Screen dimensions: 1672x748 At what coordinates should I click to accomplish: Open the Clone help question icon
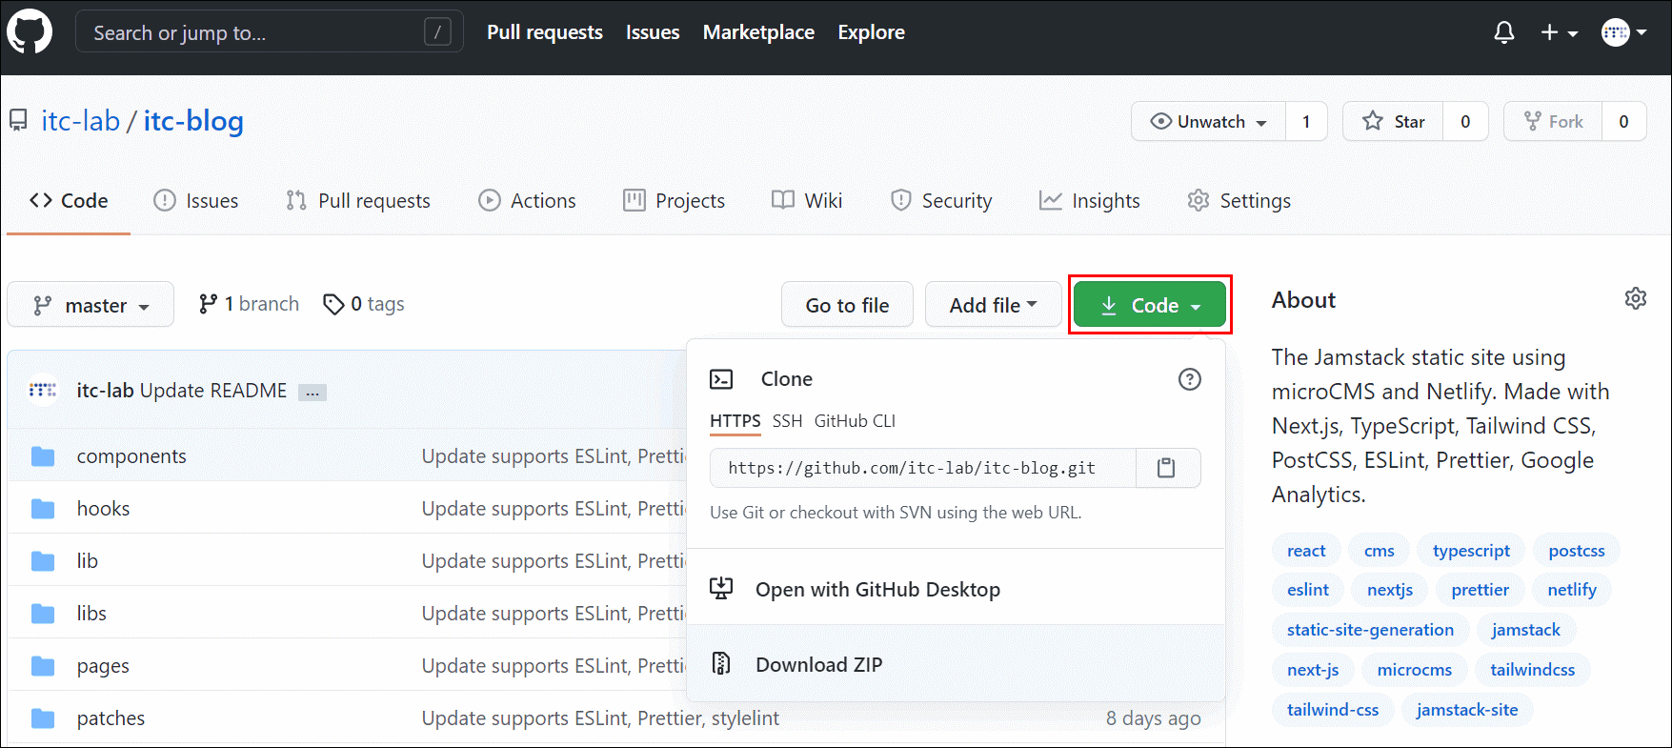click(1190, 379)
